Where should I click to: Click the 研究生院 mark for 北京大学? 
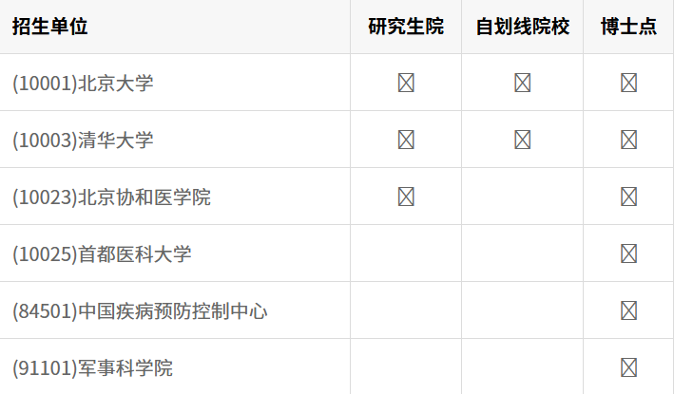tap(406, 83)
